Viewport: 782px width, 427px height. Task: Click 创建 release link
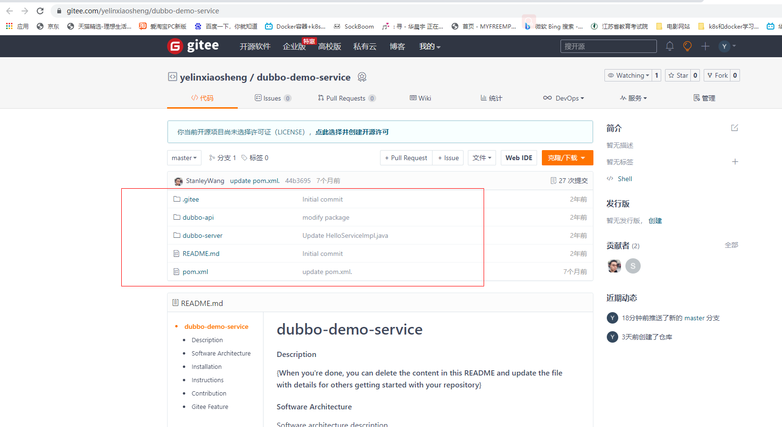(655, 221)
